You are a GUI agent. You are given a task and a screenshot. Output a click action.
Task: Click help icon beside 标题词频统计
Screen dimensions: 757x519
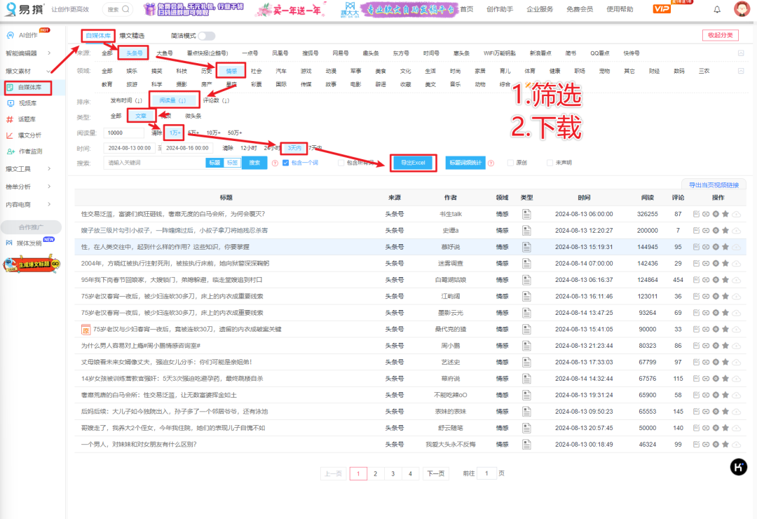click(x=491, y=163)
